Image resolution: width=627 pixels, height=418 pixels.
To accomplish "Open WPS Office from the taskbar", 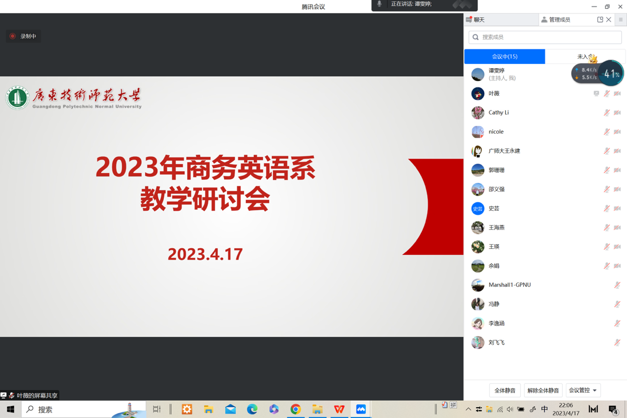I will 339,409.
